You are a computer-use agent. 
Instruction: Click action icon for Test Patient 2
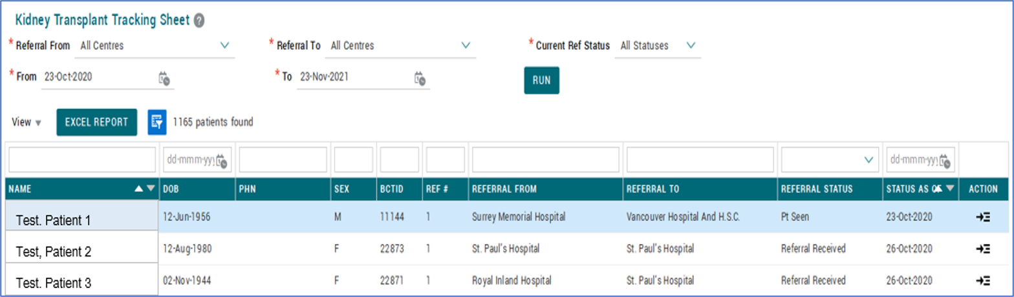[983, 249]
